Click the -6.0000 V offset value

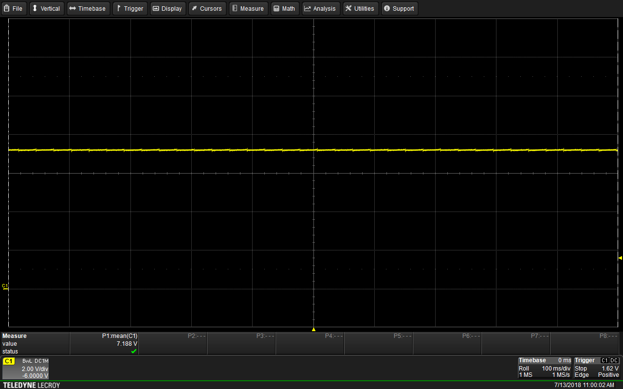point(36,375)
